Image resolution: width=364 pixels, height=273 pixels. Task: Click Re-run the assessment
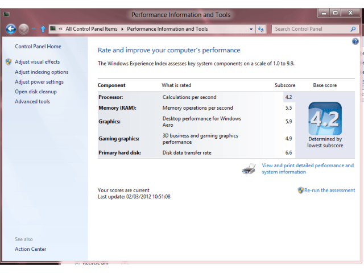pyautogui.click(x=330, y=191)
